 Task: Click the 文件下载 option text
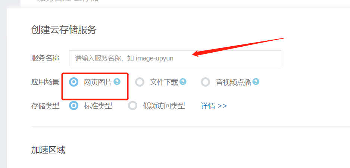click(164, 82)
